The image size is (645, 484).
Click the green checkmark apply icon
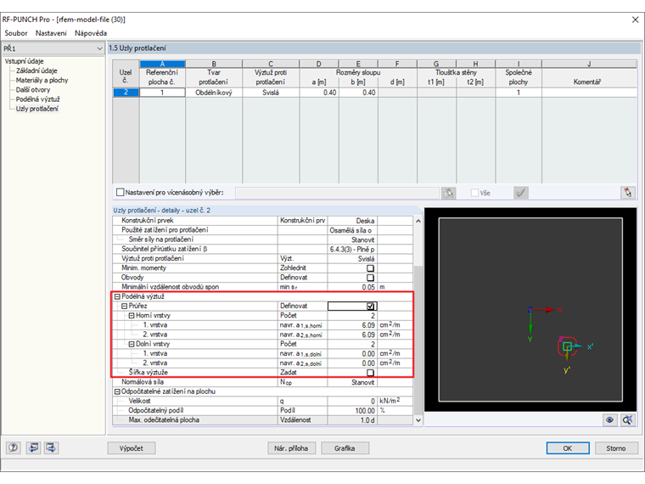pyautogui.click(x=521, y=193)
